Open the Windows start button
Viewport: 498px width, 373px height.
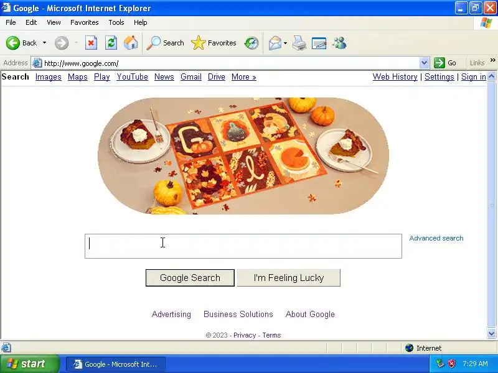click(29, 364)
